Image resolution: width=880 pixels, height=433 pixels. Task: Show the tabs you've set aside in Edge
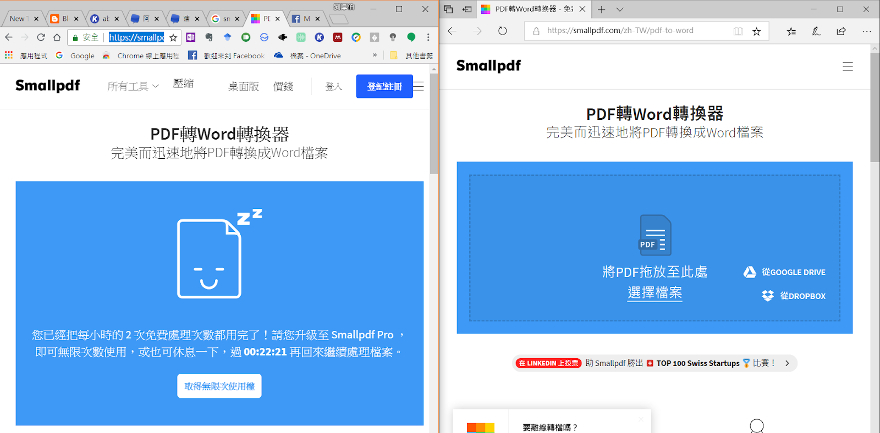point(448,9)
